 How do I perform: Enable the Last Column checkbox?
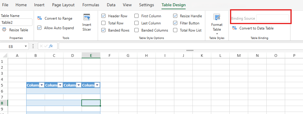[137, 23]
